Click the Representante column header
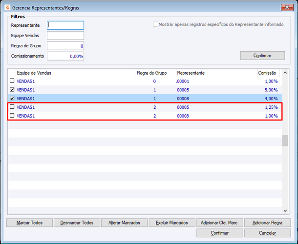This screenshot has height=244, width=298. coord(216,73)
